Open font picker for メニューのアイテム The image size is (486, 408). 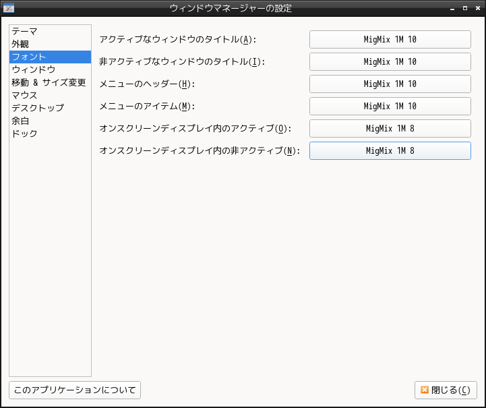point(390,107)
